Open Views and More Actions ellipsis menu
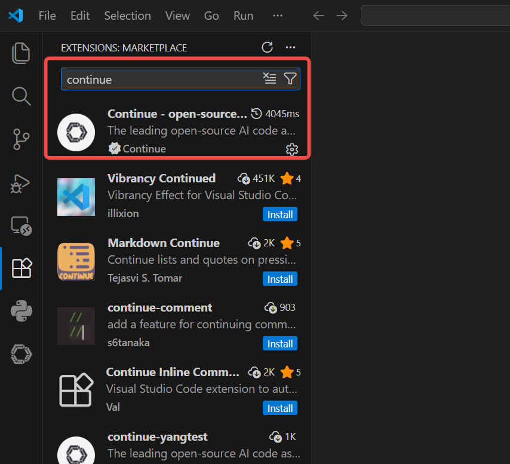The width and height of the screenshot is (510, 464). tap(290, 48)
